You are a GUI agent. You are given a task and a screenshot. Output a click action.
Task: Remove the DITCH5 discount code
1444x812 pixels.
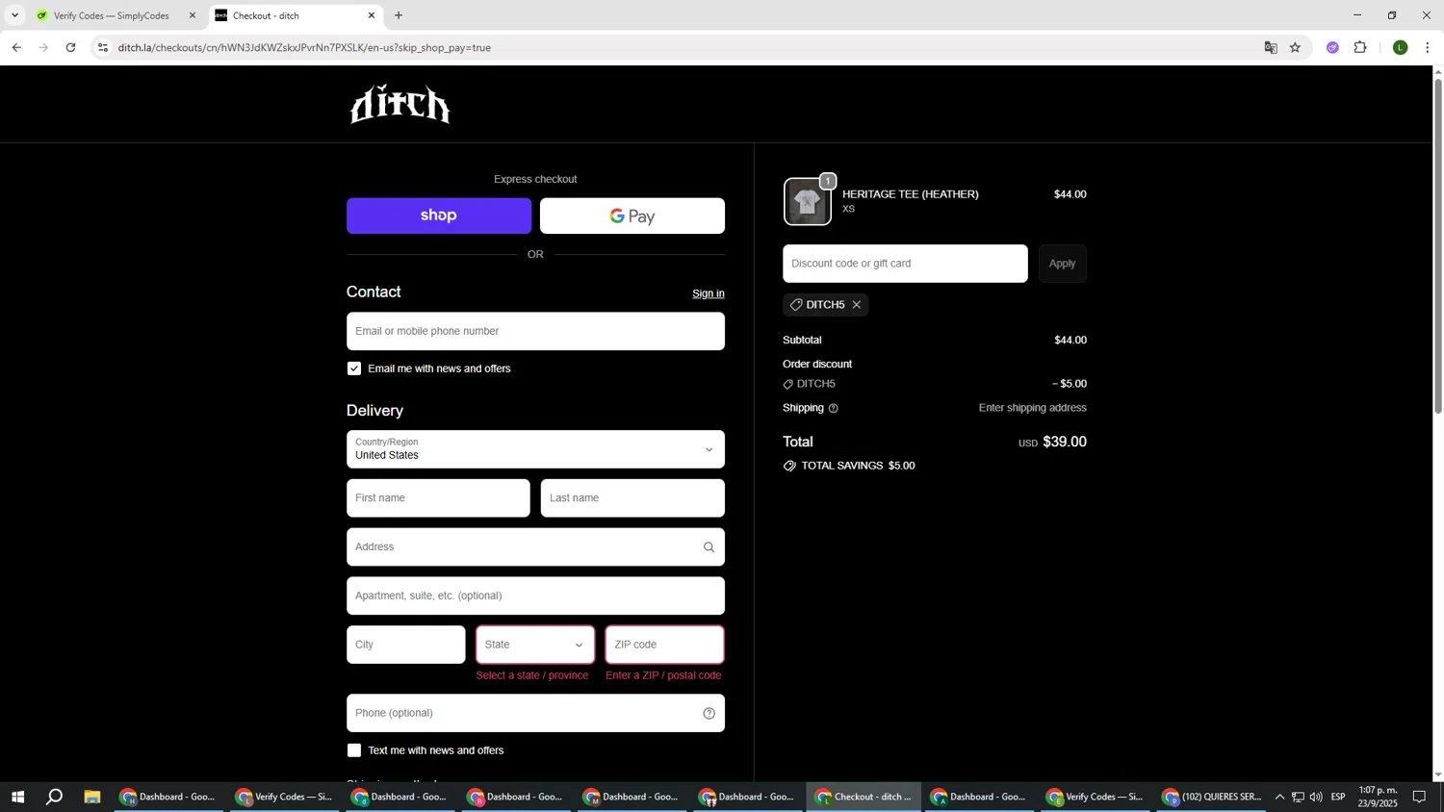tap(856, 305)
